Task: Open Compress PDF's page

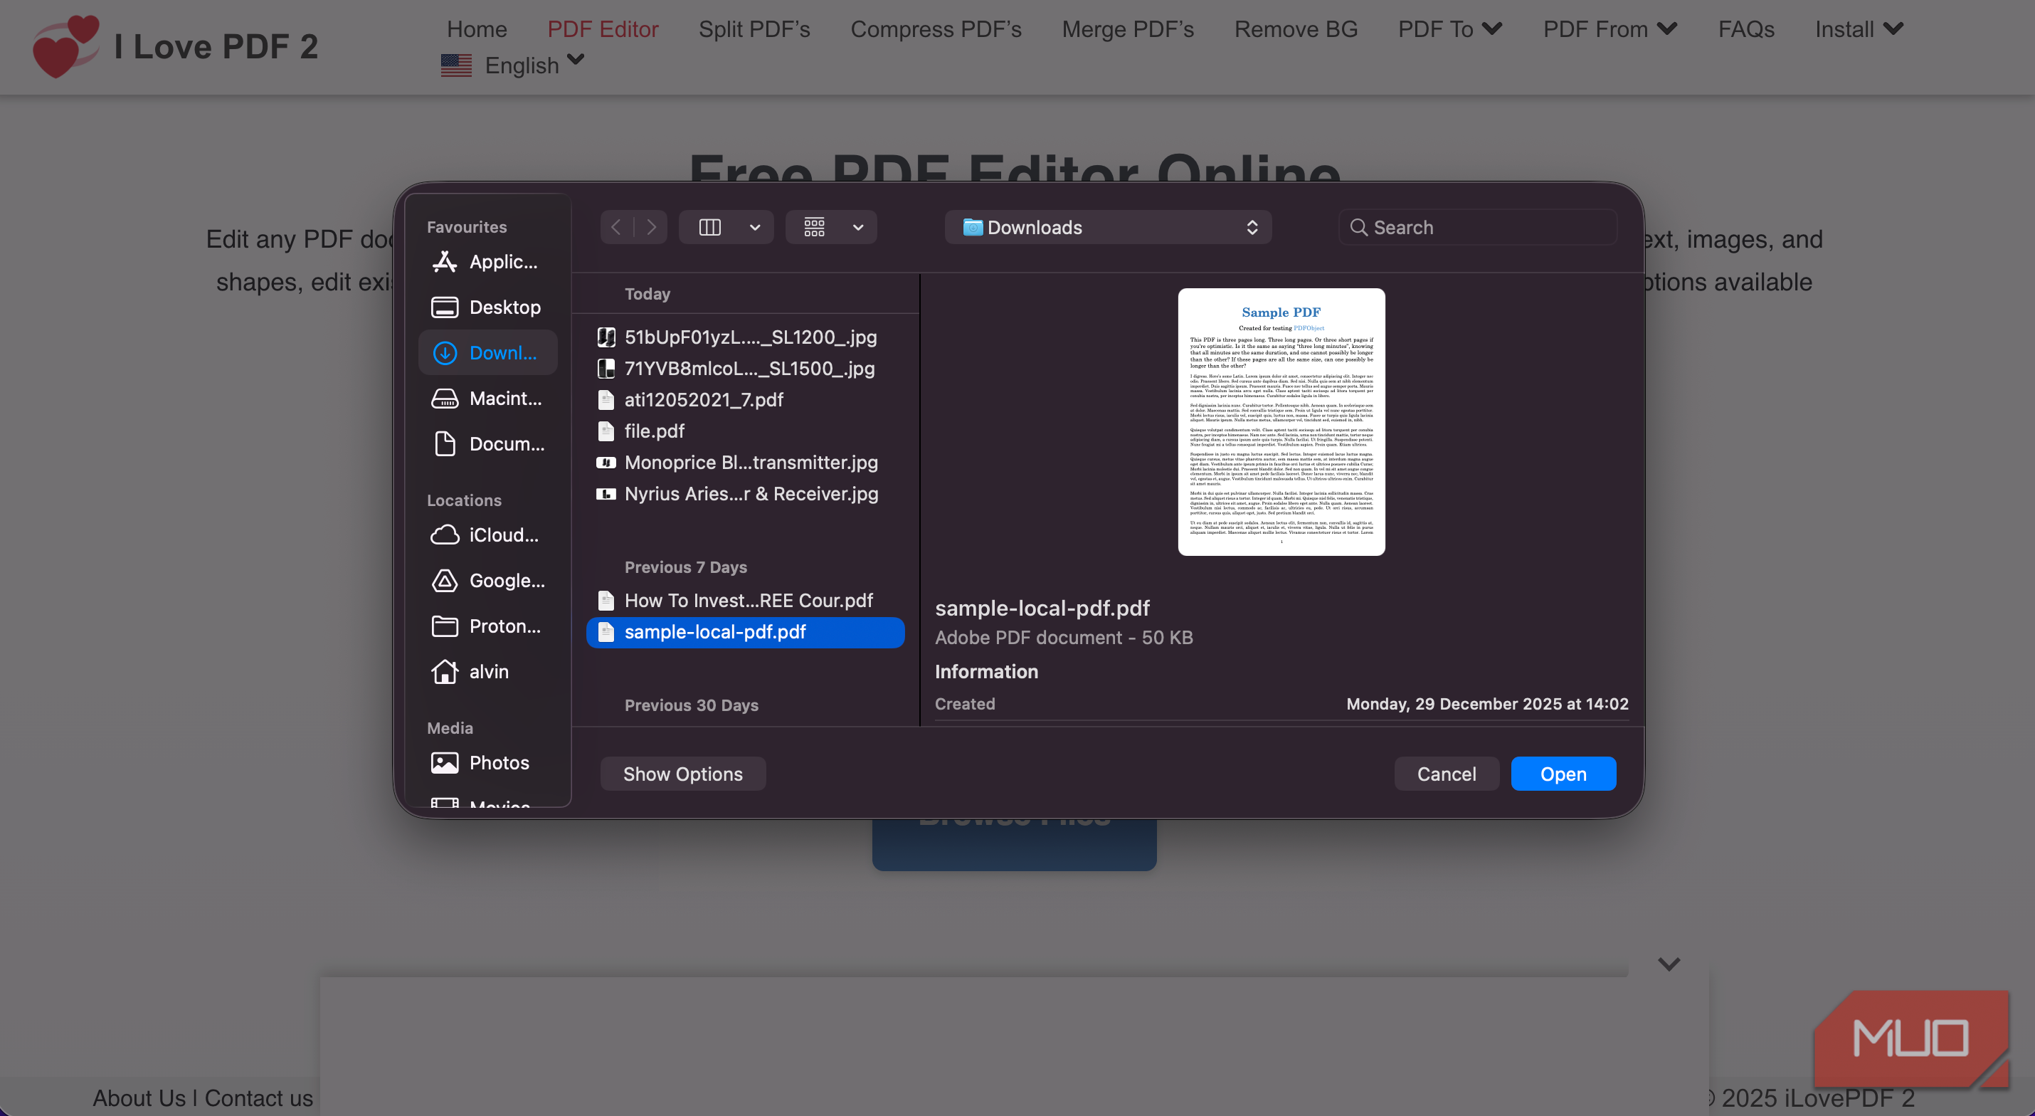Action: pos(936,29)
